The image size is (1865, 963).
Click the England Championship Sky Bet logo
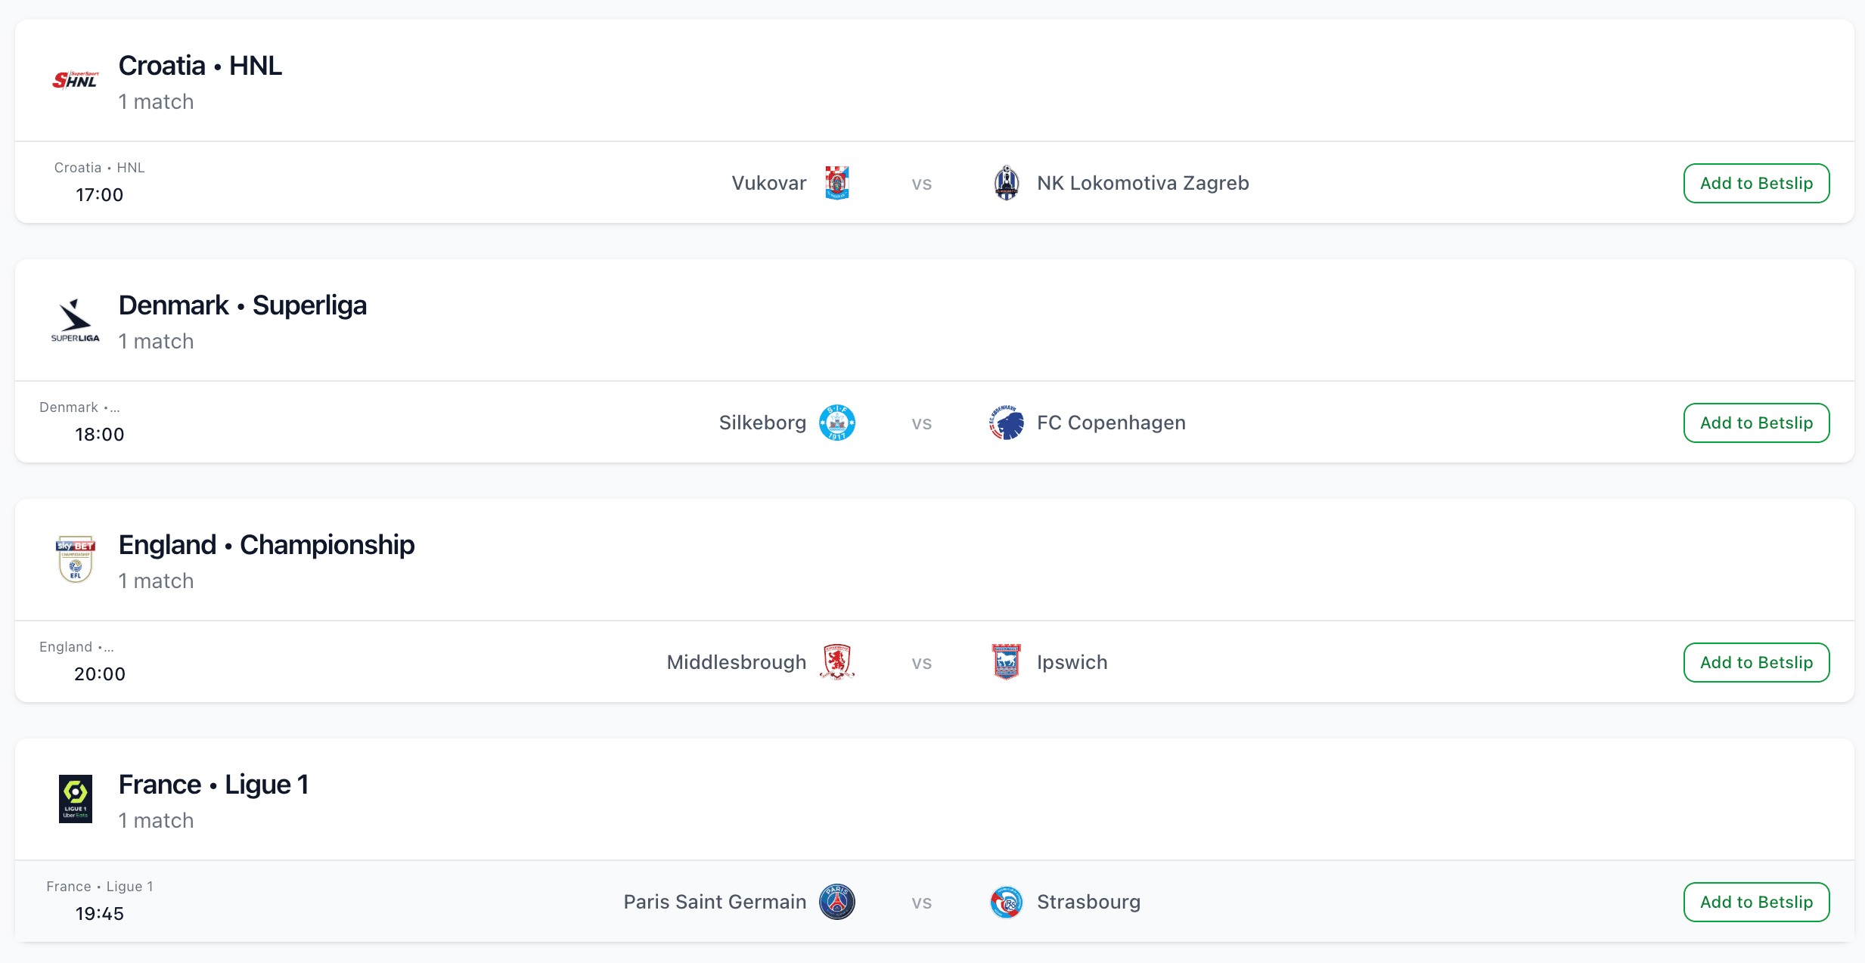click(x=75, y=559)
